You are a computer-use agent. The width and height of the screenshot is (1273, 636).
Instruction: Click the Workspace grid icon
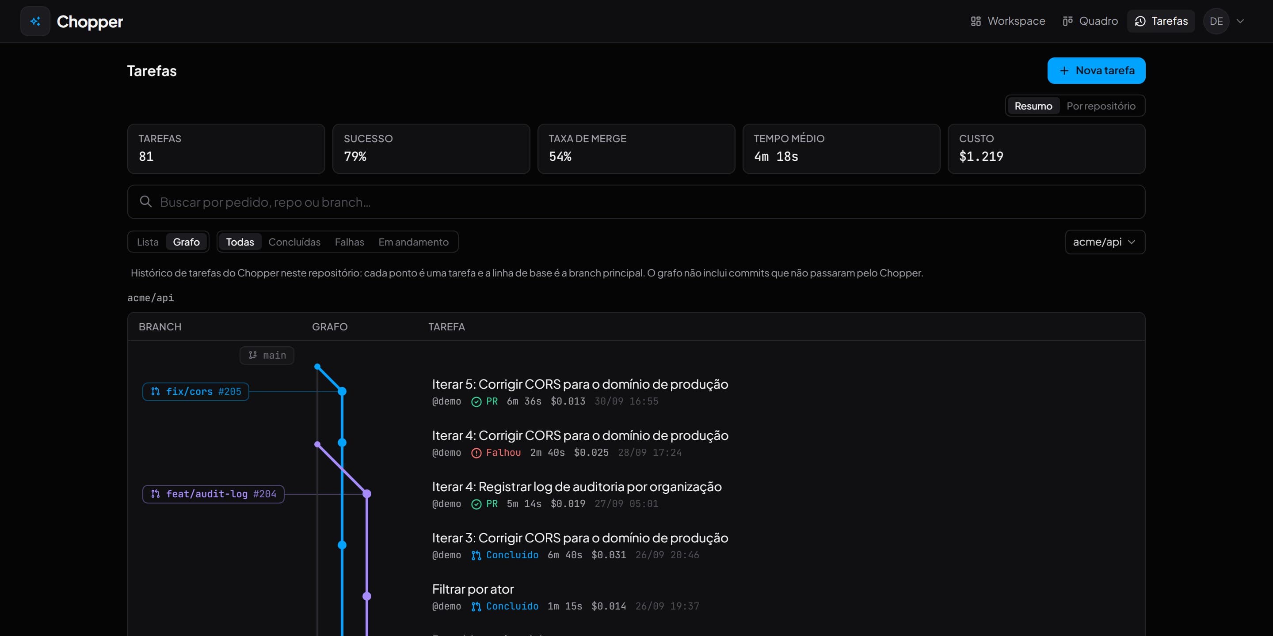pos(976,21)
